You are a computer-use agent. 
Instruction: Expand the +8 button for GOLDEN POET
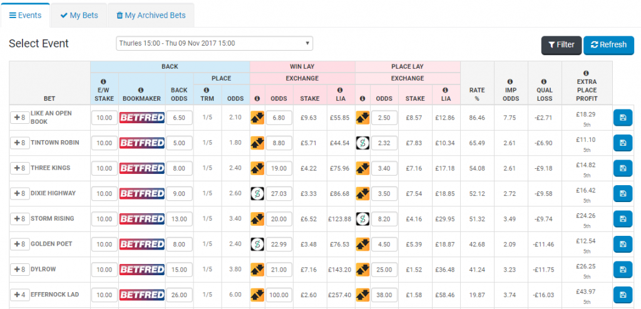19,245
